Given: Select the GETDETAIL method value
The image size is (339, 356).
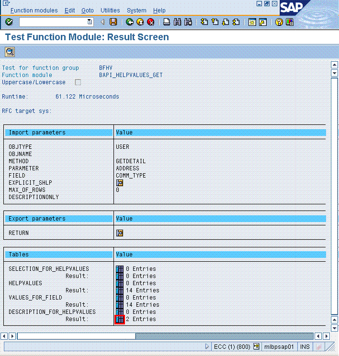Looking at the screenshot, I should tap(131, 161).
